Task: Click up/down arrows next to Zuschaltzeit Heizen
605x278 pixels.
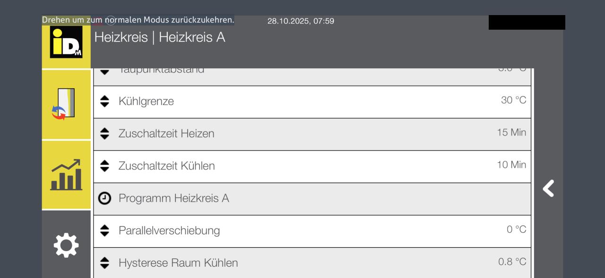Action: point(104,134)
